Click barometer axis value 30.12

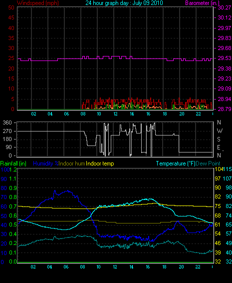225,17
